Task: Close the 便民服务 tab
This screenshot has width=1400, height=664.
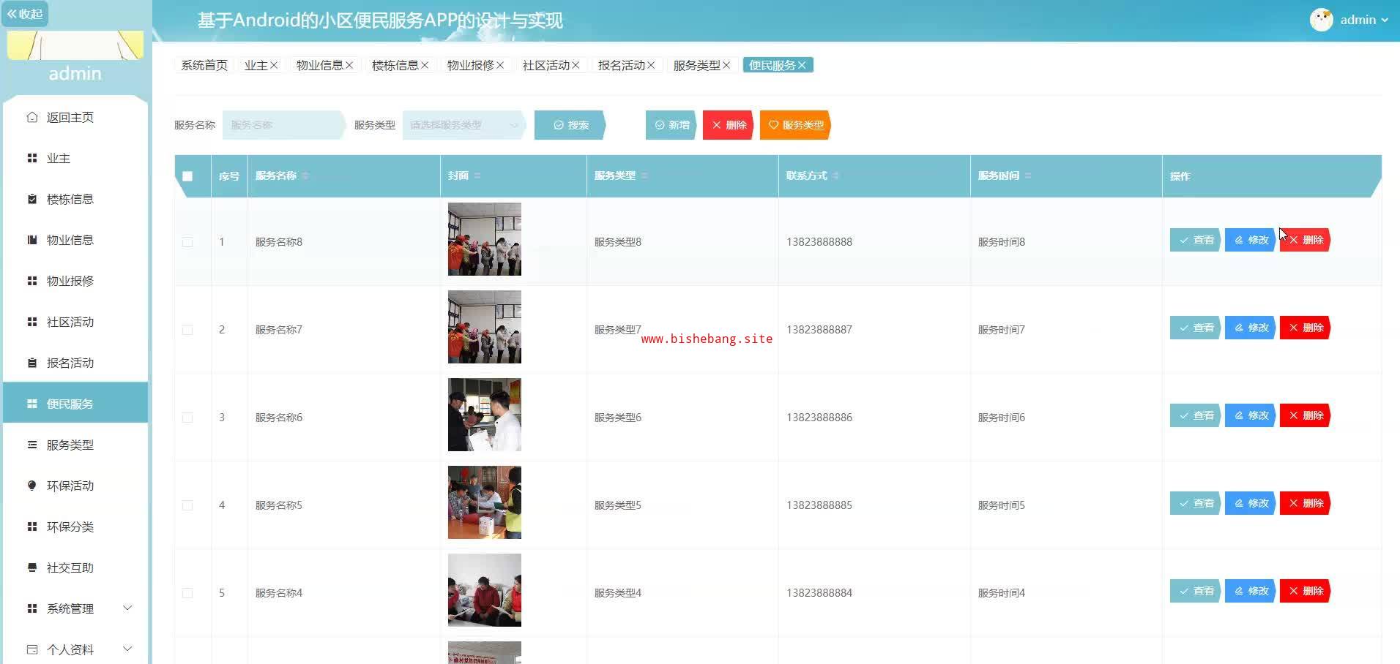Action: pos(802,65)
